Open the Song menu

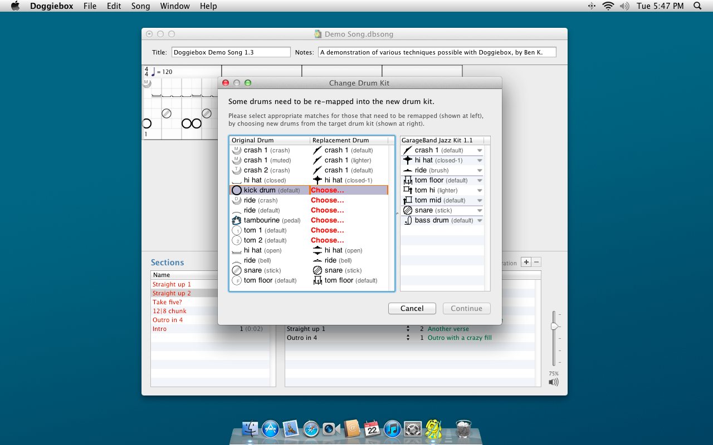click(140, 6)
